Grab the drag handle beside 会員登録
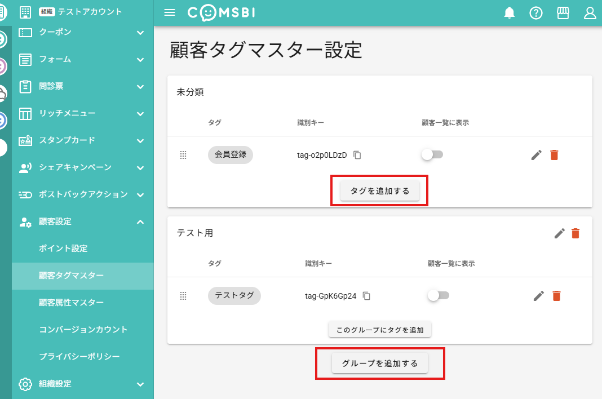Screen dimensions: 602x399 pos(183,154)
